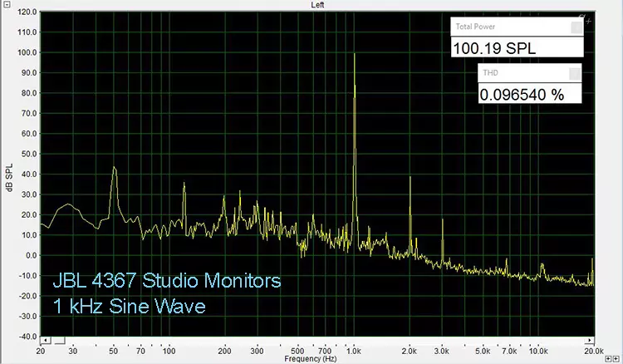Click the 200 frequency tick label

point(224,352)
